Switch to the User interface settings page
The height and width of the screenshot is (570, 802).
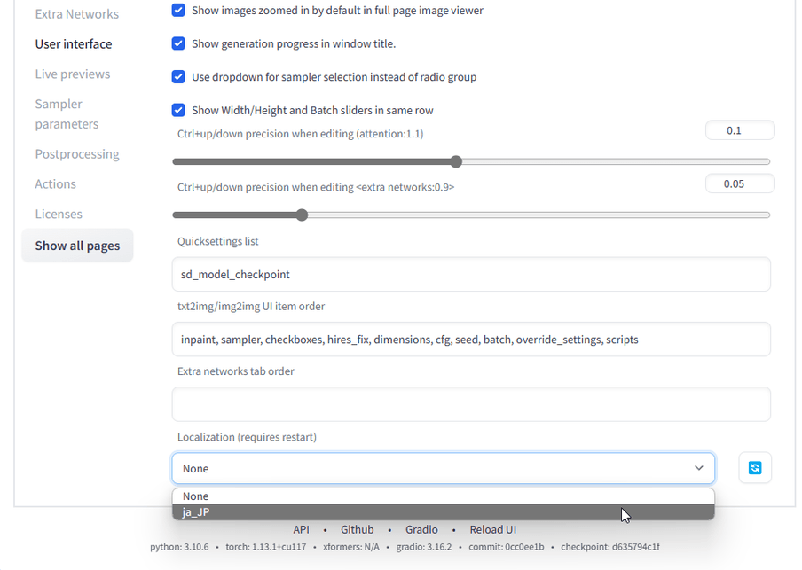(74, 44)
